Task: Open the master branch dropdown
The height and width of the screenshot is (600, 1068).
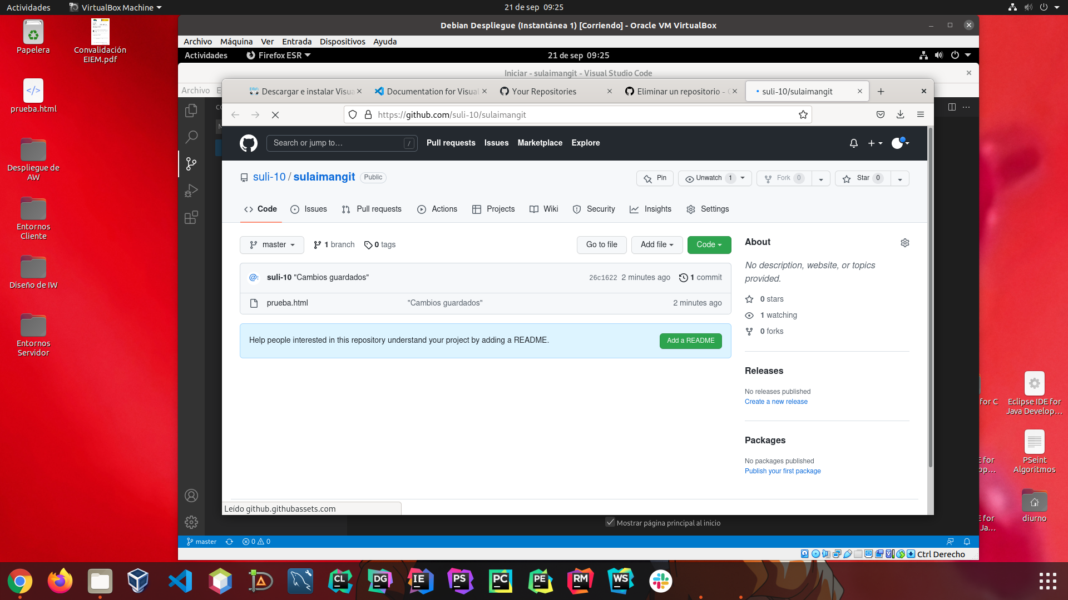Action: pos(272,244)
